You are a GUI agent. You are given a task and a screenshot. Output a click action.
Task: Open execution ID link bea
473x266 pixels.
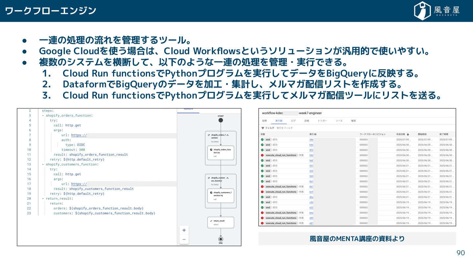[x=311, y=213]
